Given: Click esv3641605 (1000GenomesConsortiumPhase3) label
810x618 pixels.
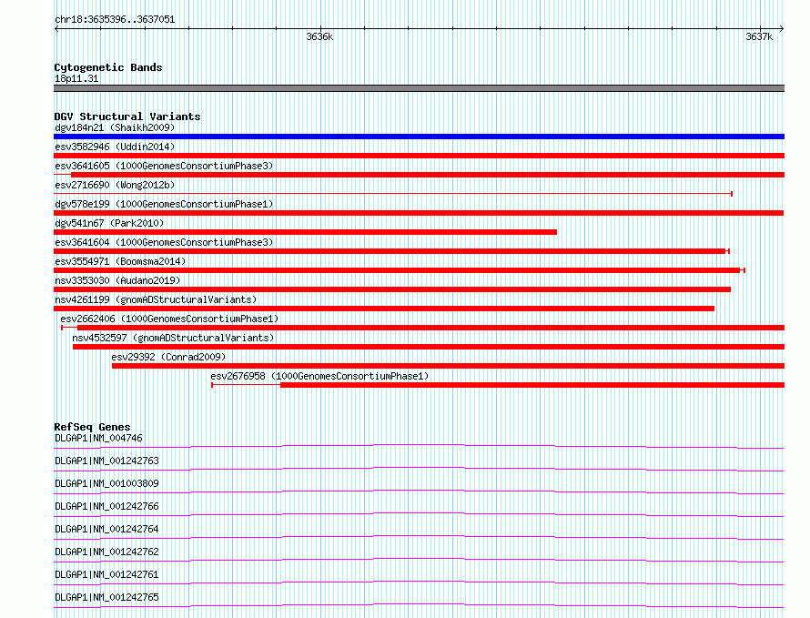Looking at the screenshot, I should [x=164, y=166].
